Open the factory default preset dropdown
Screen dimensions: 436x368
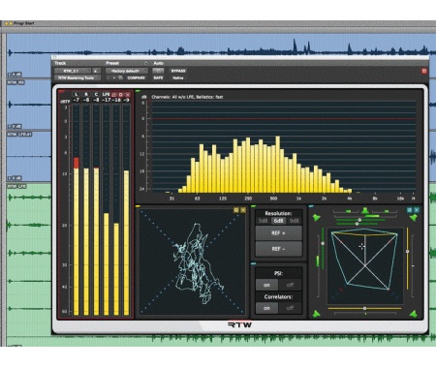126,71
